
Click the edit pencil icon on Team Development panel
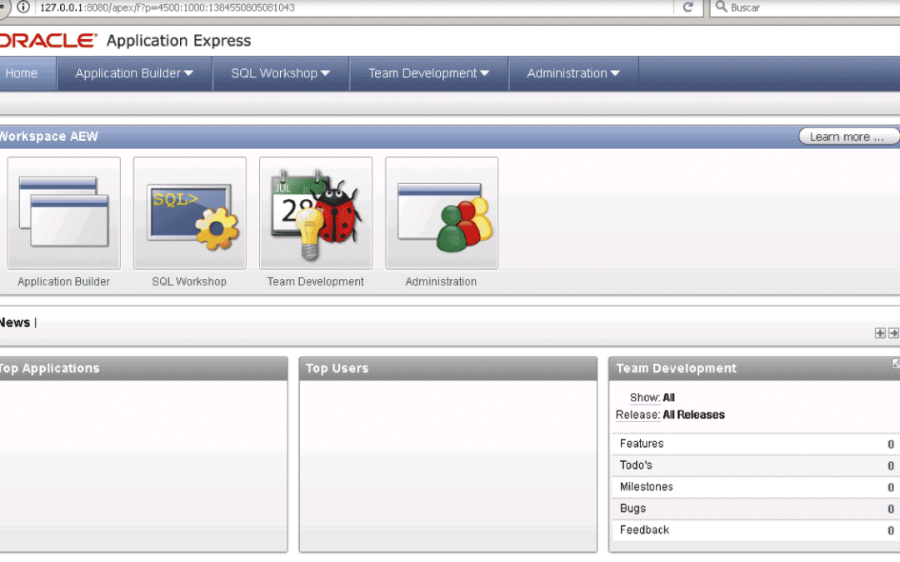pyautogui.click(x=896, y=364)
